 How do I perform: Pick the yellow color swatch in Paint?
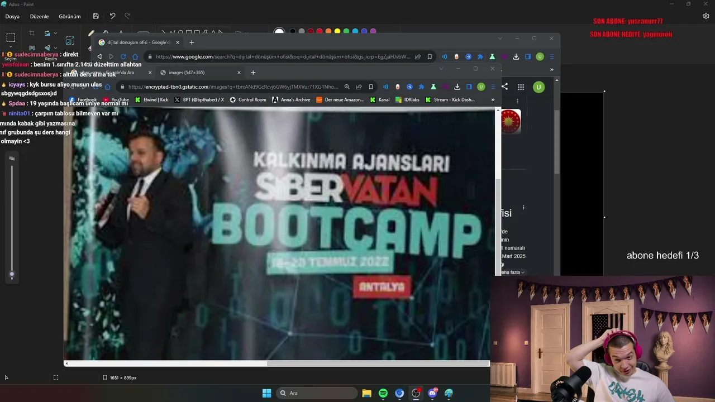click(337, 31)
